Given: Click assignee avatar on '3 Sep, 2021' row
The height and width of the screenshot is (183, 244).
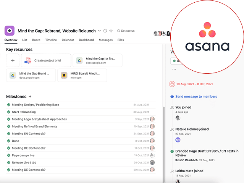Looking at the screenshot, I should (x=152, y=119).
